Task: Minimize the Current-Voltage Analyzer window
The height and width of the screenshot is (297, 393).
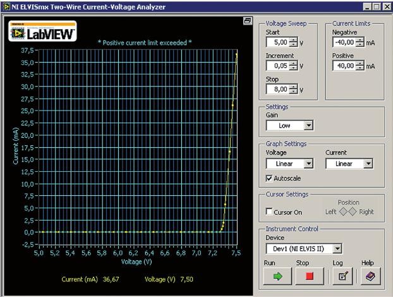Action: click(x=367, y=7)
